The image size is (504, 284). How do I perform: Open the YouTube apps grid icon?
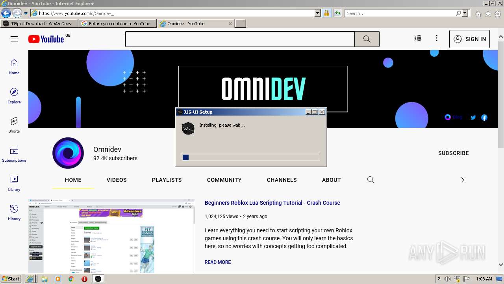pyautogui.click(x=418, y=38)
